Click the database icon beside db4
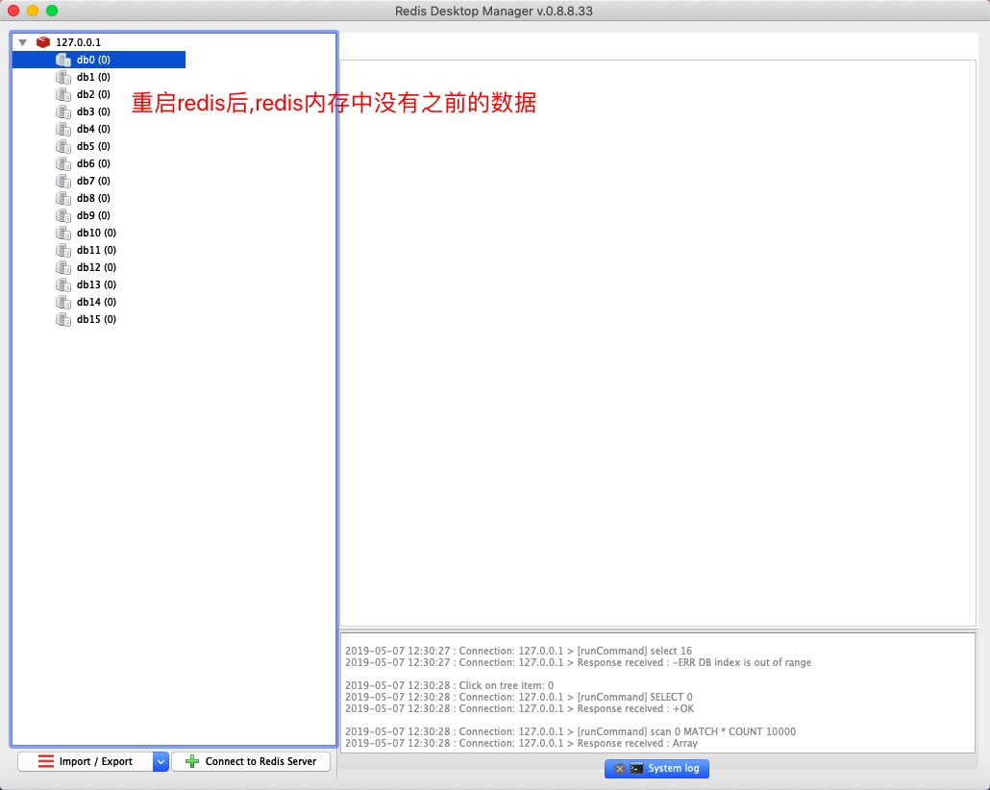 pos(63,129)
